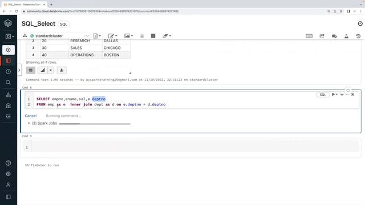Image resolution: width=365 pixels, height=205 pixels.
Task: Add comment on Cmd 8 cell
Action: [x=348, y=91]
